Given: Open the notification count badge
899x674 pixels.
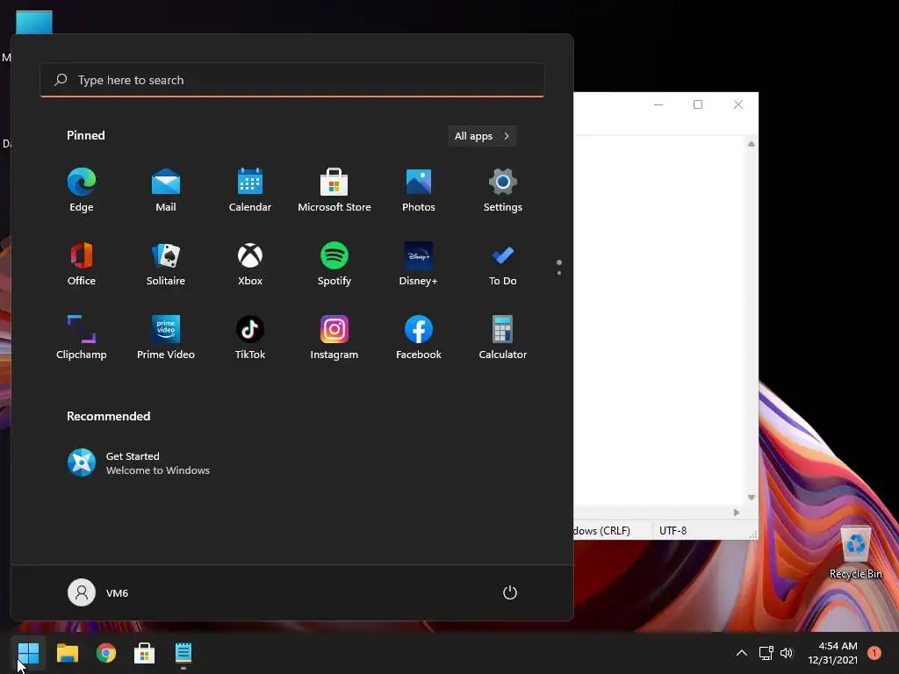Looking at the screenshot, I should [874, 653].
